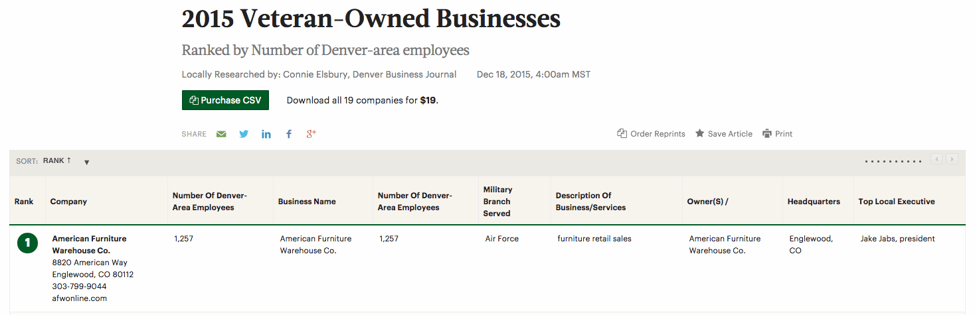This screenshot has width=975, height=315.
Task: Print the list with the printer icon
Action: click(x=777, y=134)
